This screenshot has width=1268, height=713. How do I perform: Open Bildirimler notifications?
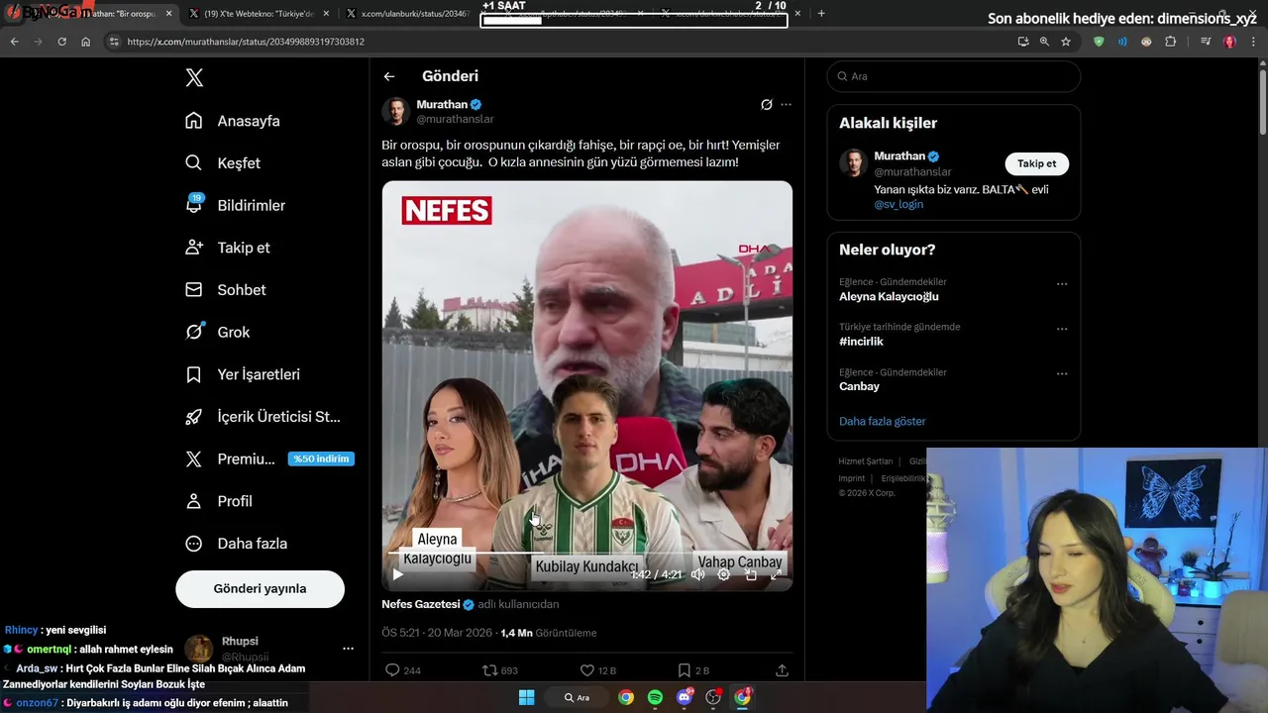[235, 205]
